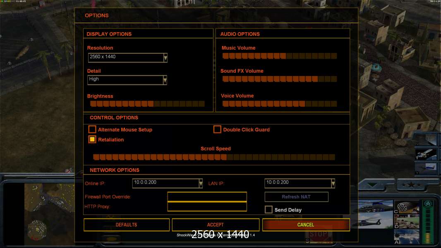This screenshot has width=441, height=248.
Task: Select the command icon marked A
Action: point(407,237)
